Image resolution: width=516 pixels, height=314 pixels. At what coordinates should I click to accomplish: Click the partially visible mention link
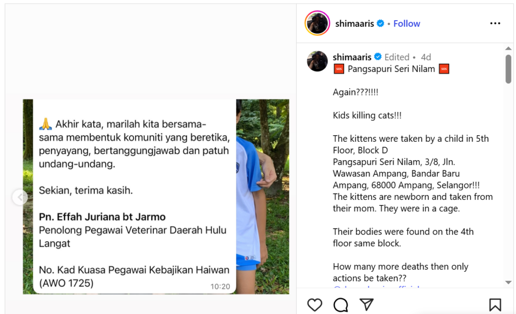click(x=376, y=287)
